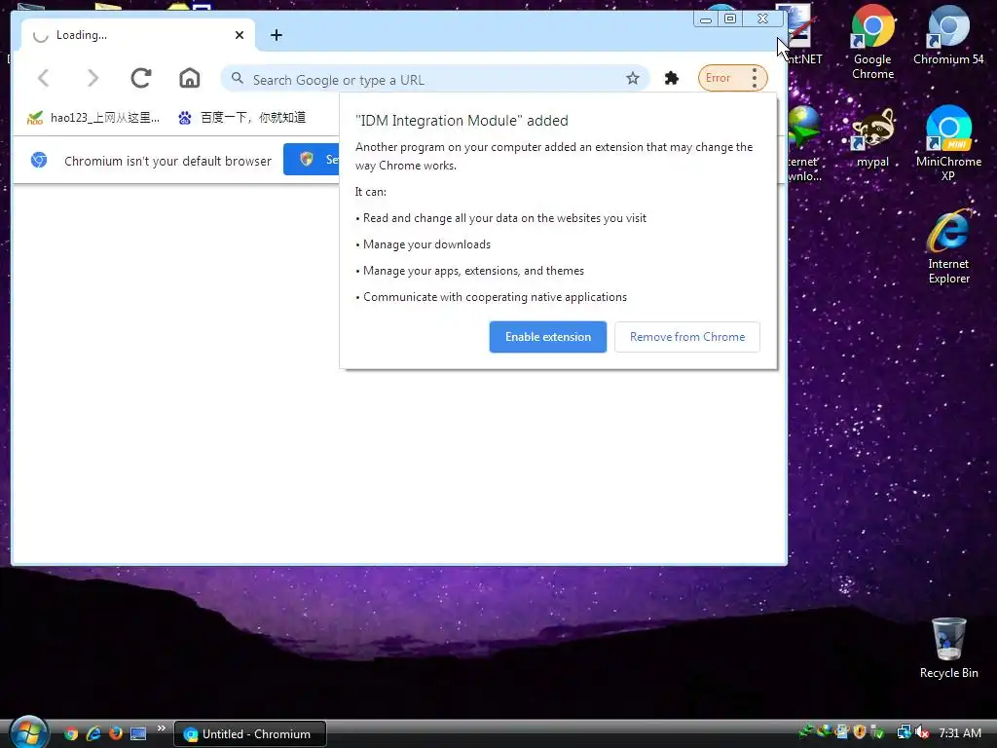Click "Communicate with cooperating native applications" text

pos(495,297)
